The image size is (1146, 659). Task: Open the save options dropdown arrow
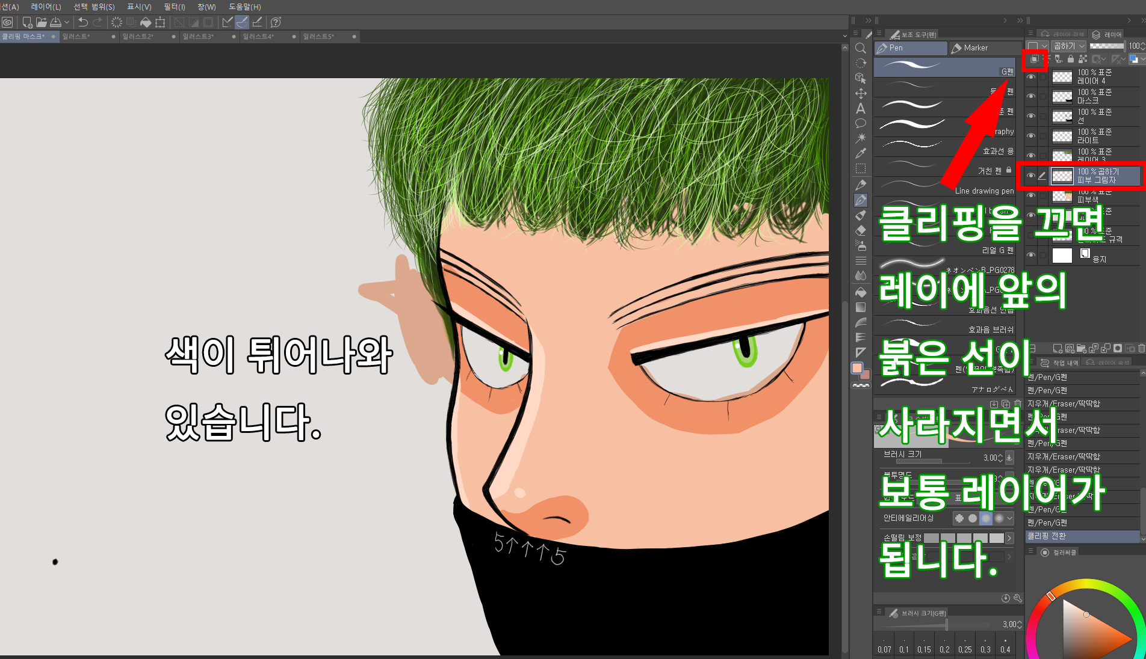tap(67, 22)
